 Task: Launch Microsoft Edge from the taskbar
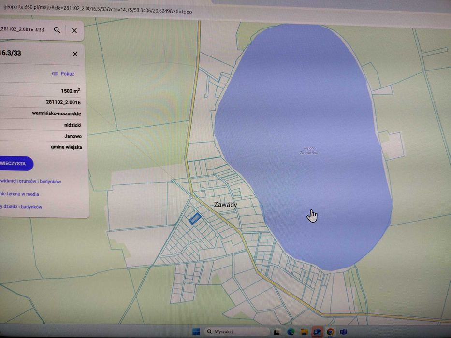point(291,332)
